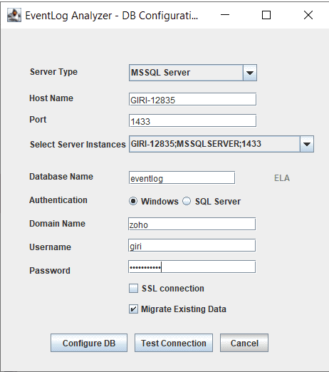Click into the Port field
The image size is (329, 372).
[x=192, y=120]
